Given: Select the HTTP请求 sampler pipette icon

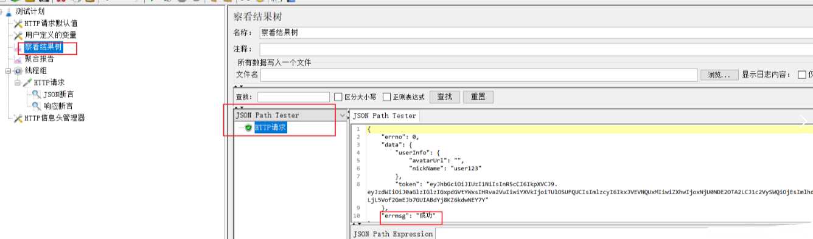Looking at the screenshot, I should 27,82.
